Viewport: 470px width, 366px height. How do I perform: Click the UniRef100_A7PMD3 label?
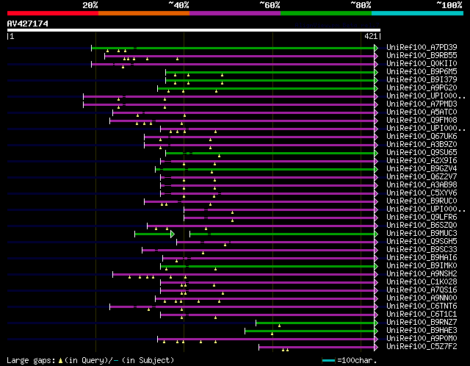pyautogui.click(x=422, y=104)
